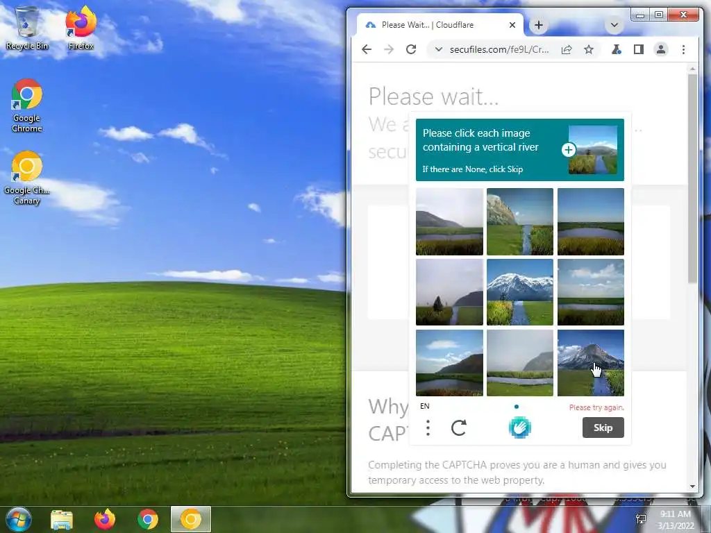Open the profile avatar menu
The image size is (711, 533).
click(x=661, y=49)
